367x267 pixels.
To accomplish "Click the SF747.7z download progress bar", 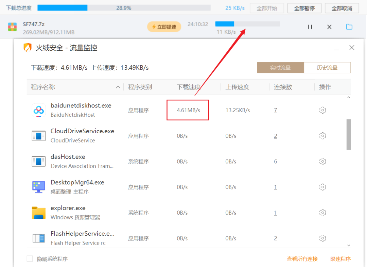I will (247, 24).
